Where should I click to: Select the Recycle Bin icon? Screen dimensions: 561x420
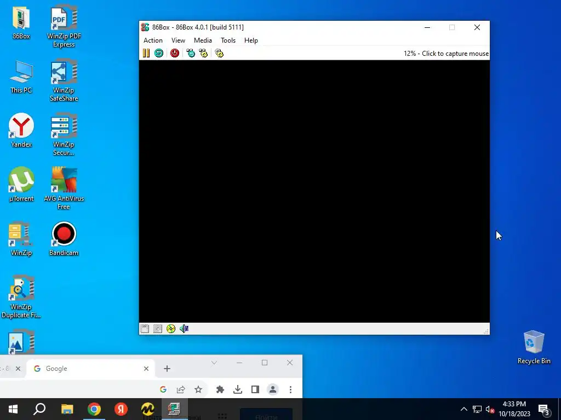pyautogui.click(x=534, y=347)
